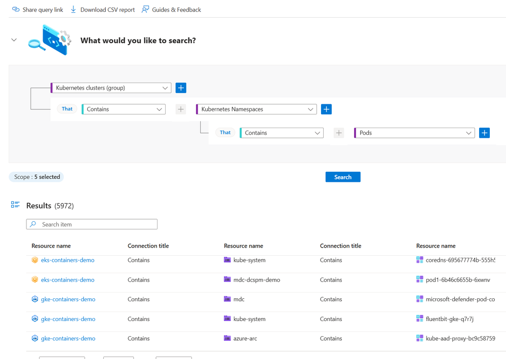Viewport: 506px width, 359px height.
Task: Click second Resource name column header
Action: click(243, 246)
